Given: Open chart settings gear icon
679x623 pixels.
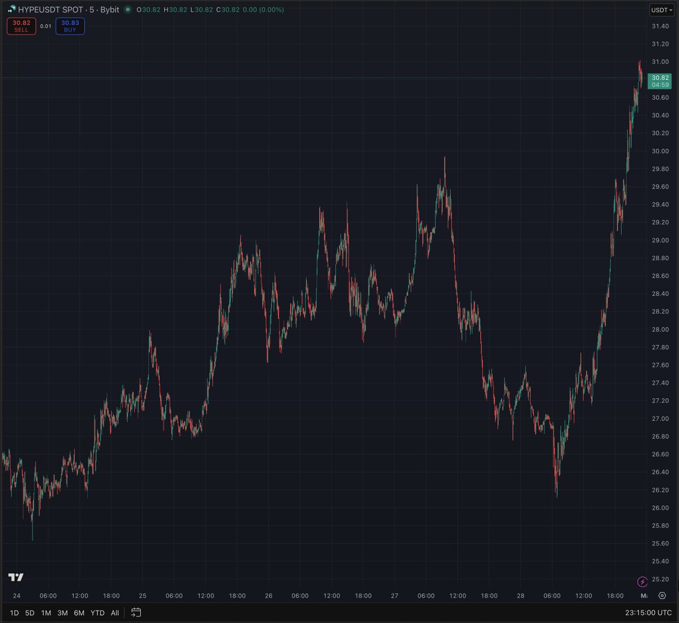Looking at the screenshot, I should (662, 596).
